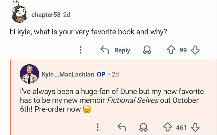Reply to chapter58's comment

115,50
